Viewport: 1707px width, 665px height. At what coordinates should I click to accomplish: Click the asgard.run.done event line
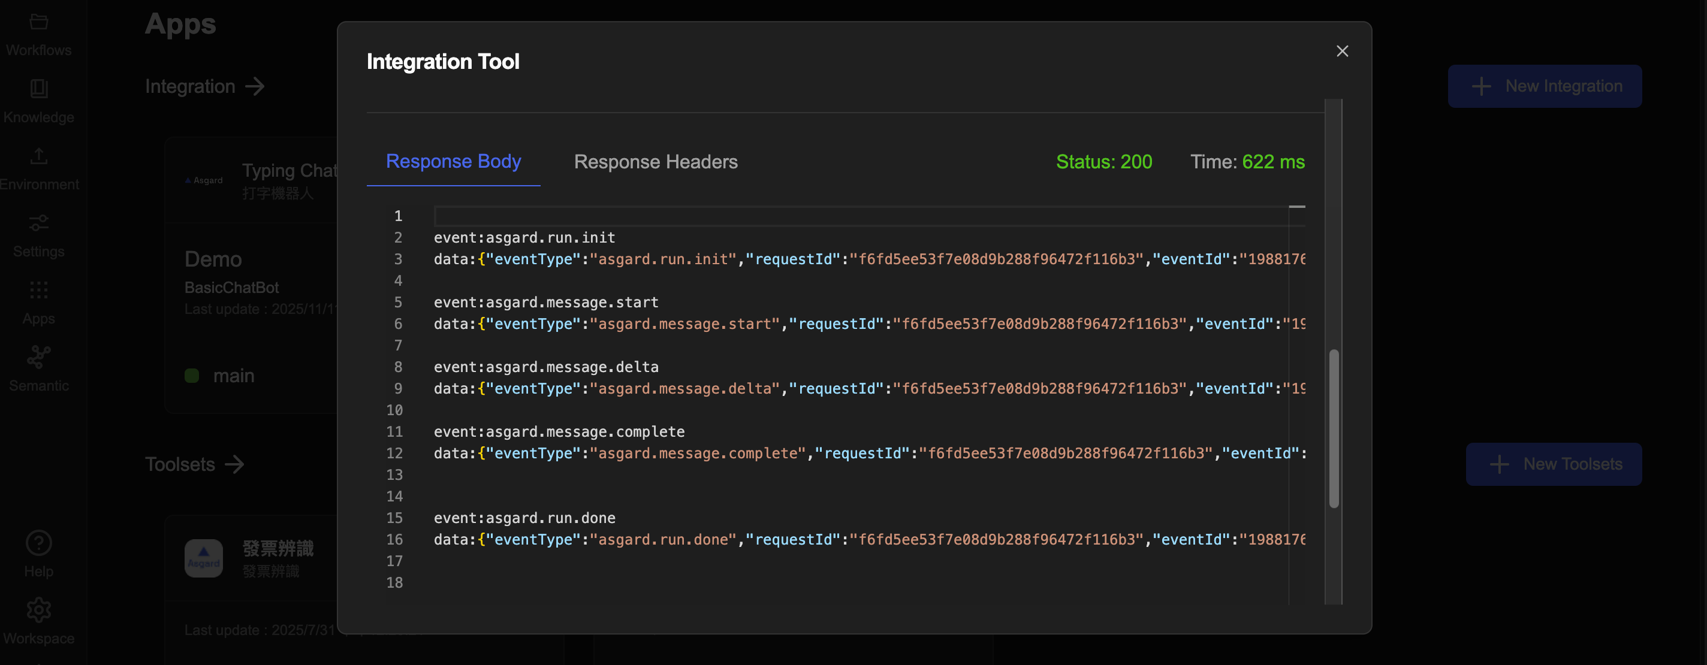[524, 518]
